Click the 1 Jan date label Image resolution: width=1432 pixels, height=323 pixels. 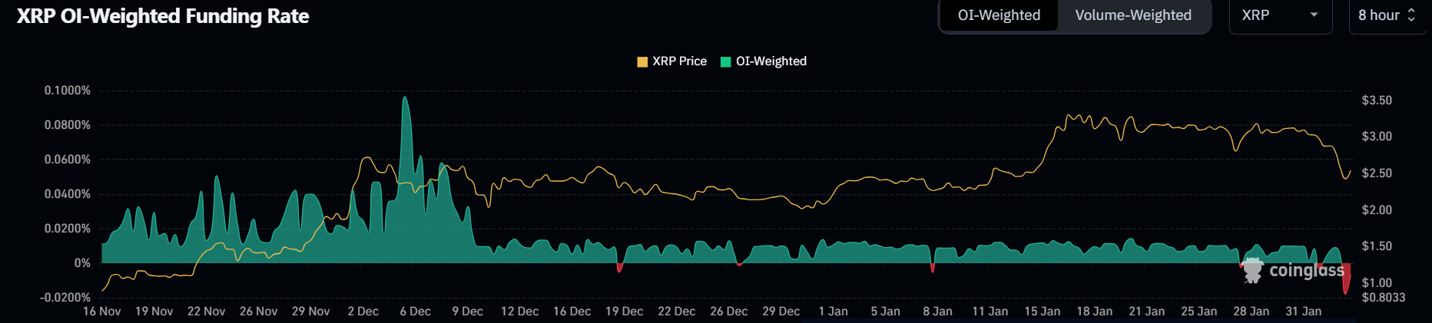(833, 311)
